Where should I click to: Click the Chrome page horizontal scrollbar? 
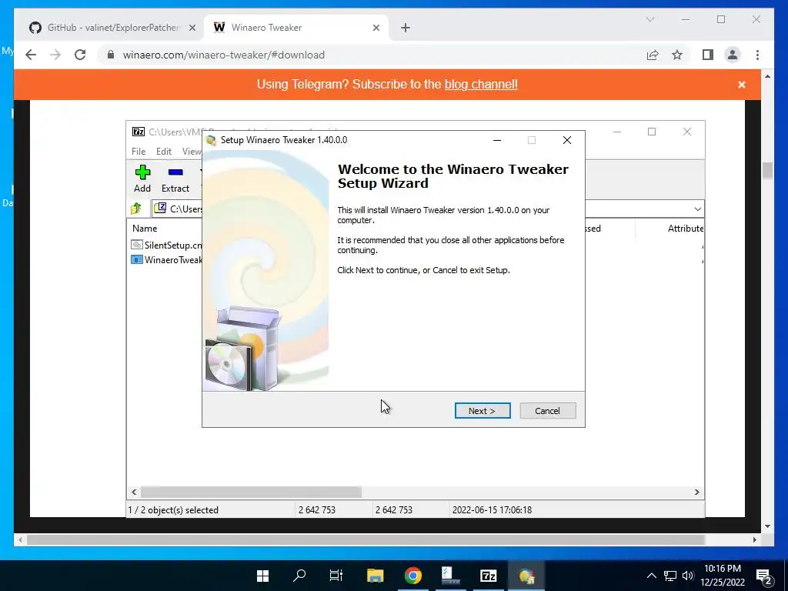tap(366, 539)
